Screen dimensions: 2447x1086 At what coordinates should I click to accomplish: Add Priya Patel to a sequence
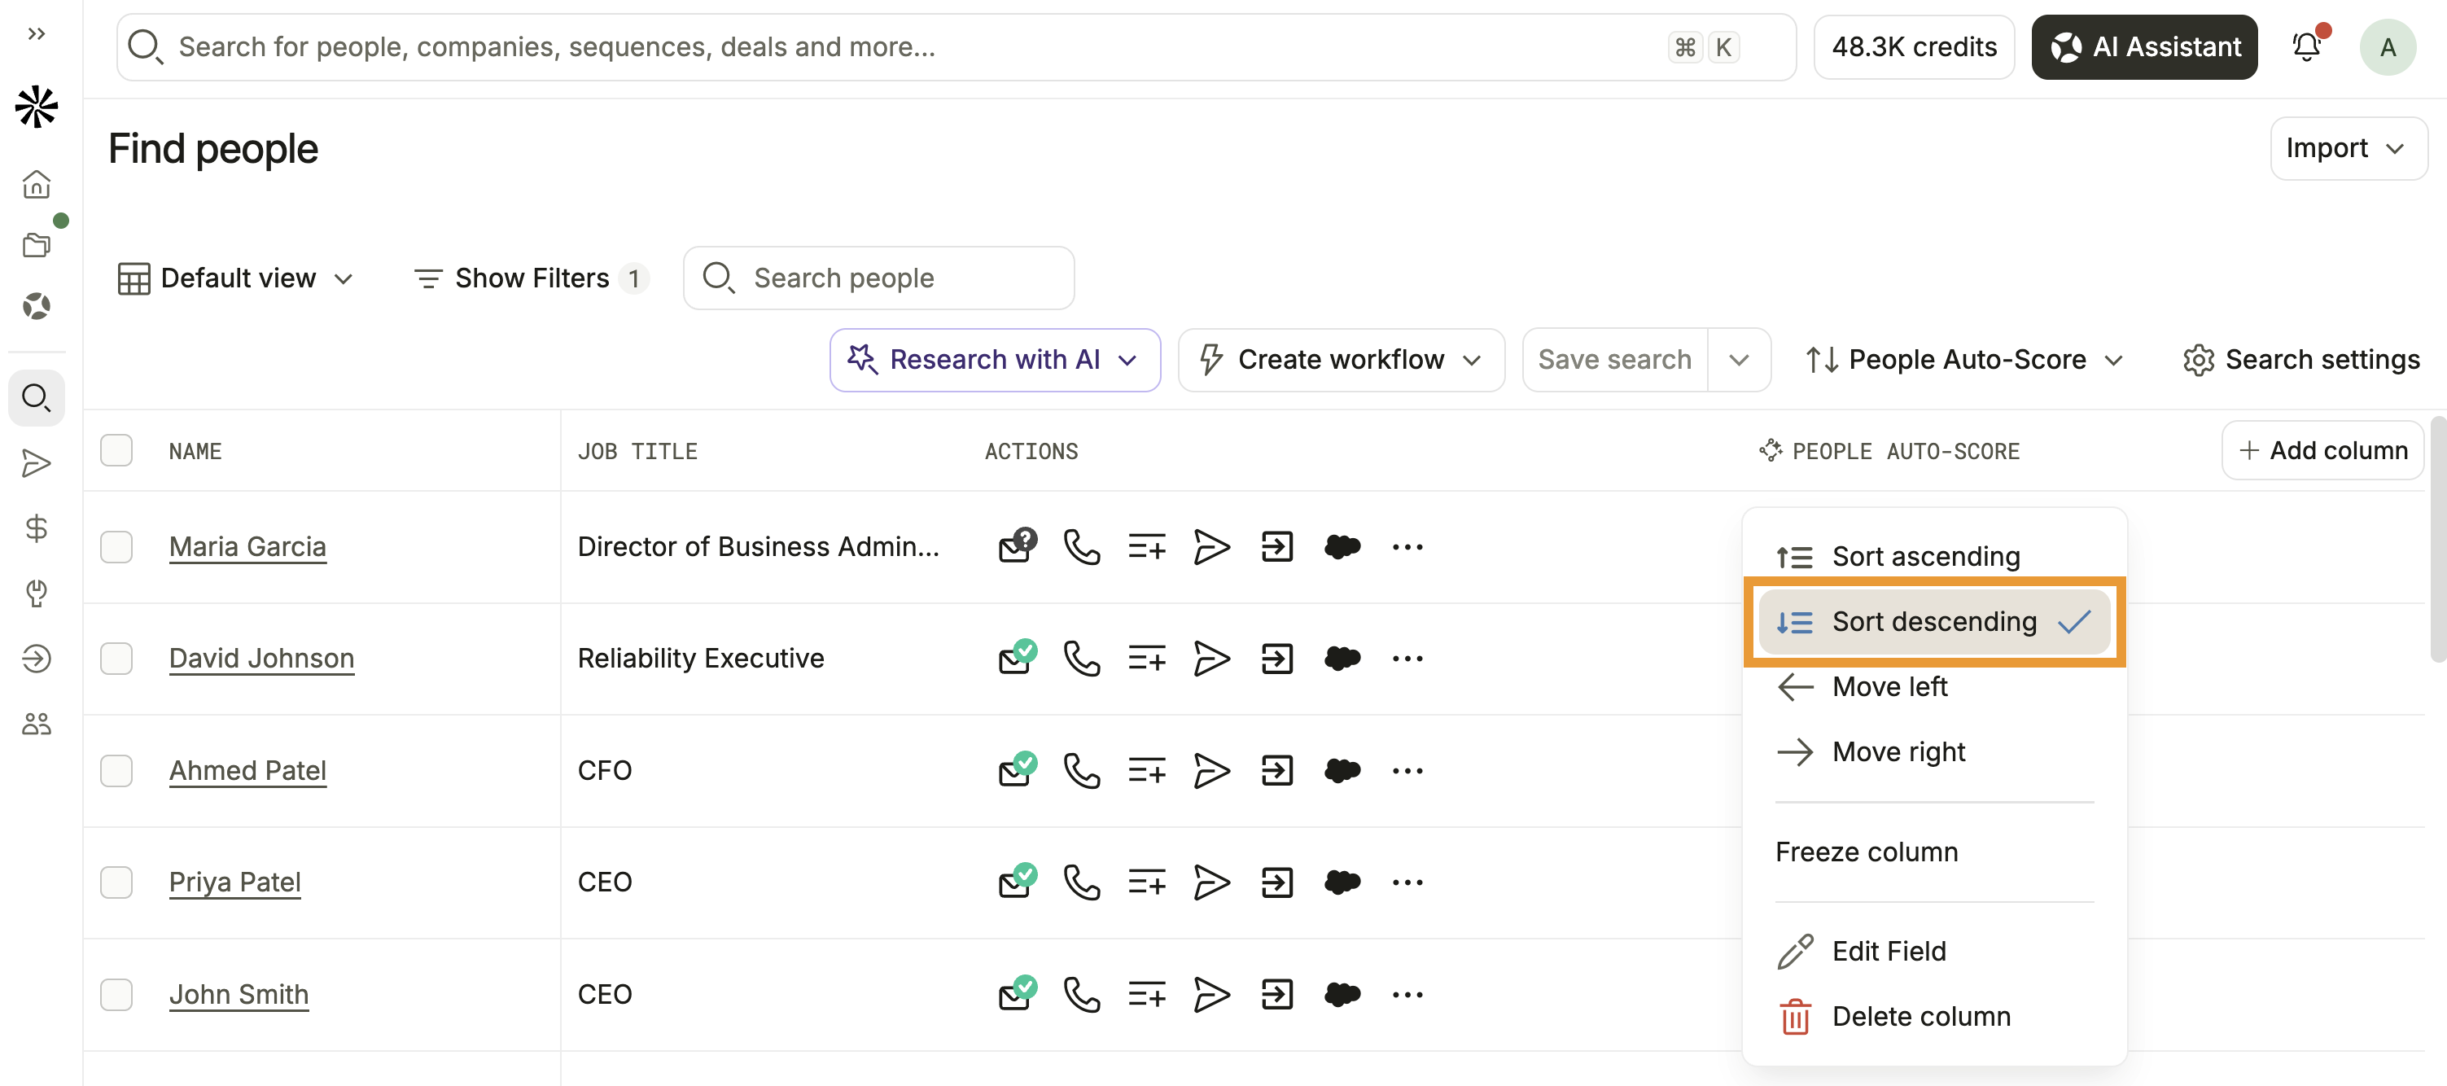coord(1211,882)
